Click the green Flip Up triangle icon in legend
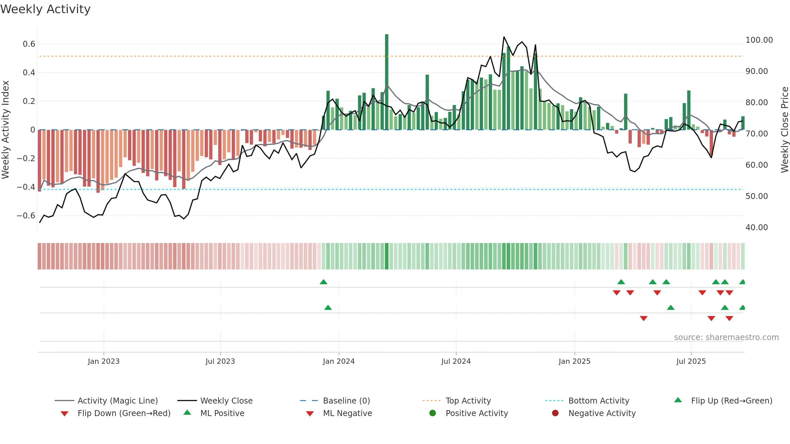This screenshot has height=444, width=790. (678, 400)
